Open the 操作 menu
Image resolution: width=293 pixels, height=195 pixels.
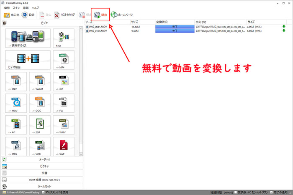pyautogui.click(x=7, y=8)
